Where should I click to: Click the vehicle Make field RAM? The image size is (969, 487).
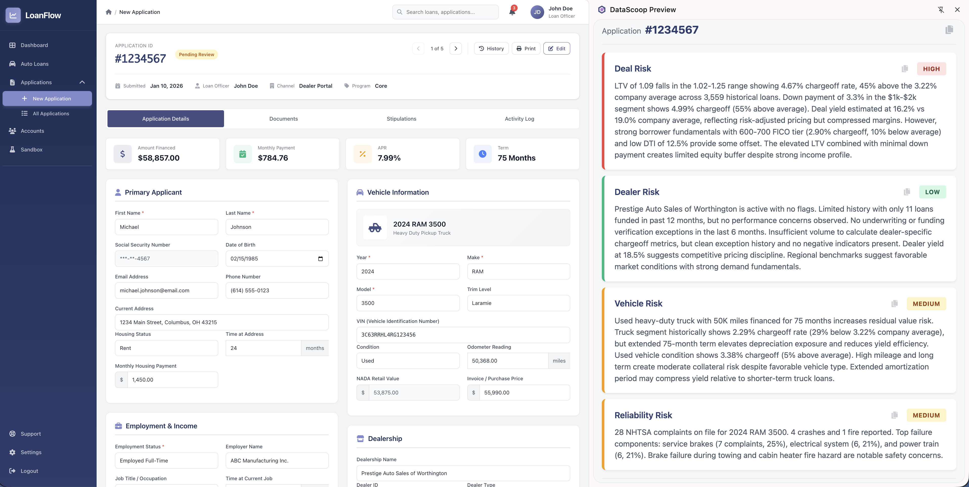pos(518,272)
